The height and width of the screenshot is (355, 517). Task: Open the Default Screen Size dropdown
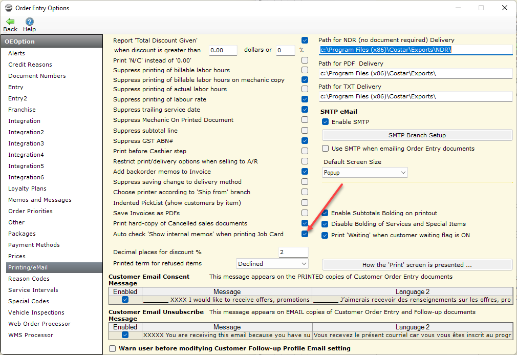(364, 173)
